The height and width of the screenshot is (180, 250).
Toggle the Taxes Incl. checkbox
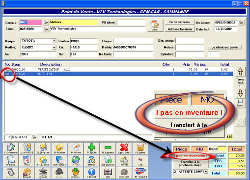click(240, 86)
